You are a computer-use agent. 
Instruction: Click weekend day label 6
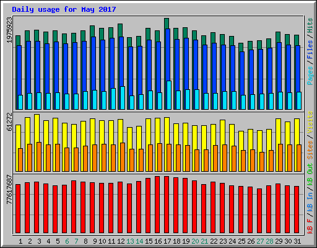tap(67, 241)
